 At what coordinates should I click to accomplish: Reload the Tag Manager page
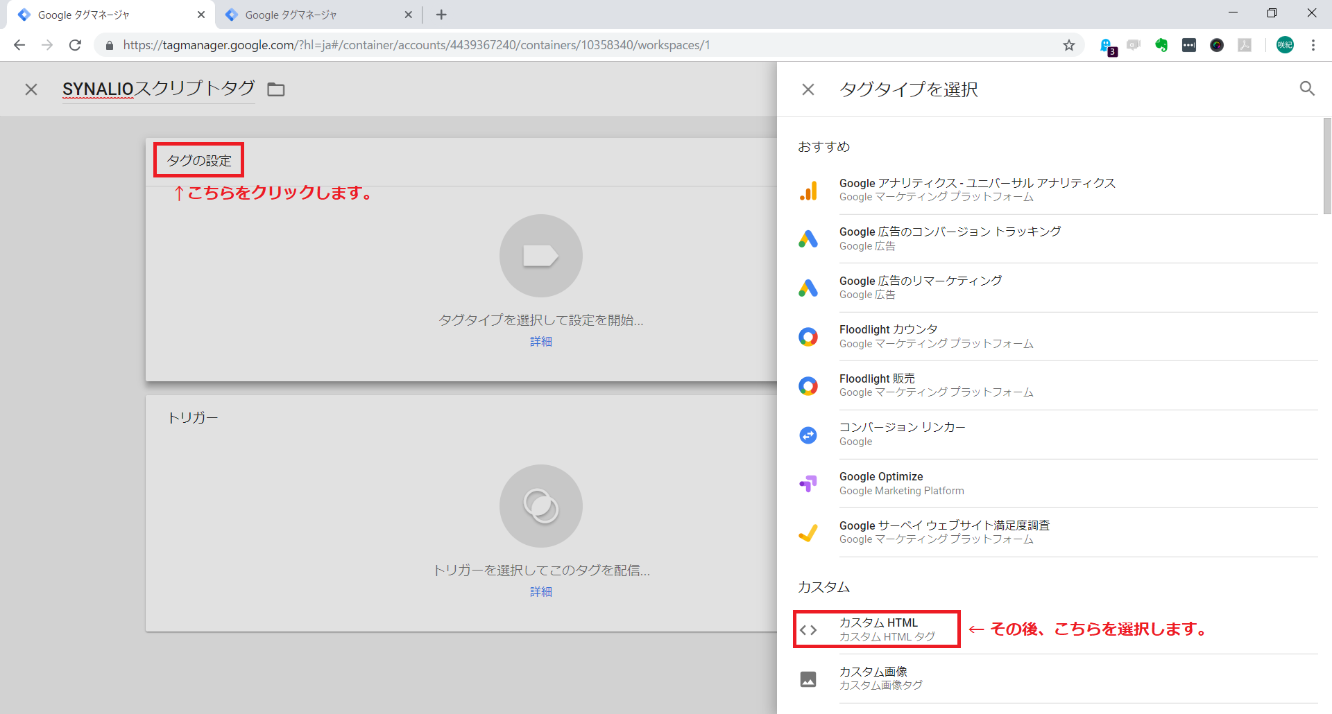click(x=75, y=45)
